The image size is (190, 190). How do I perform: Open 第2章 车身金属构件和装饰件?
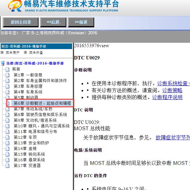coord(40,81)
